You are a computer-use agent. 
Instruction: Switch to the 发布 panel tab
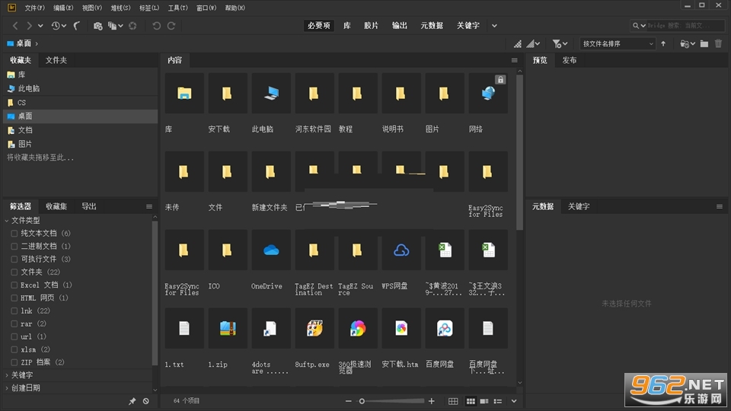570,60
